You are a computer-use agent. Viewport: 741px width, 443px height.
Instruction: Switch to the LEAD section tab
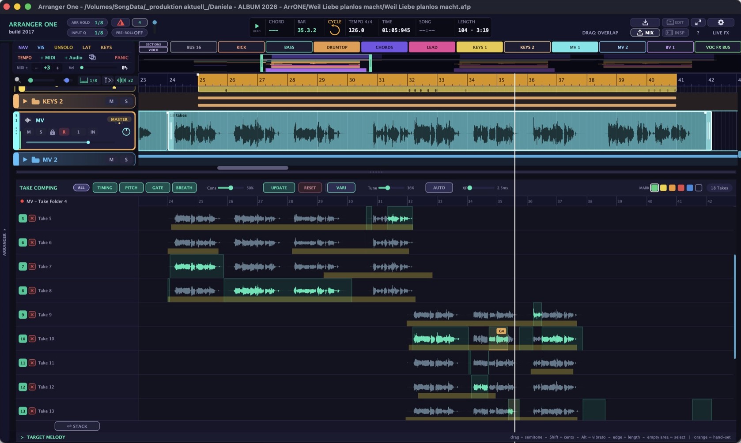click(432, 47)
